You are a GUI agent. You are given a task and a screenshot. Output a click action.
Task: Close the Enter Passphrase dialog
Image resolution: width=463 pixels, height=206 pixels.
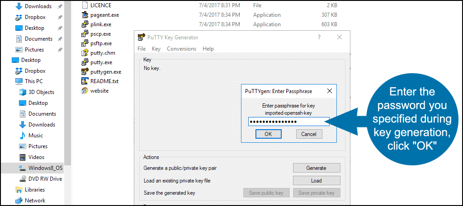(329, 91)
